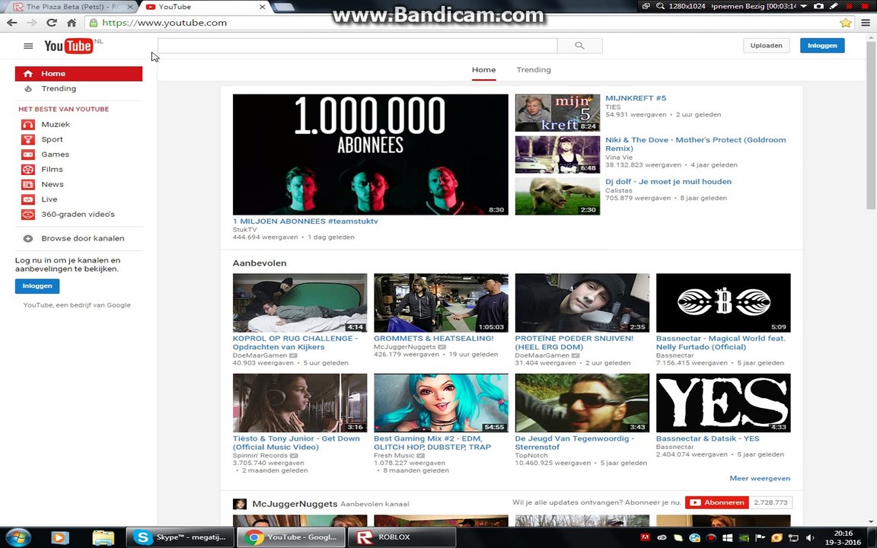Bookmark page with the star icon
Image resolution: width=877 pixels, height=548 pixels.
click(x=846, y=23)
